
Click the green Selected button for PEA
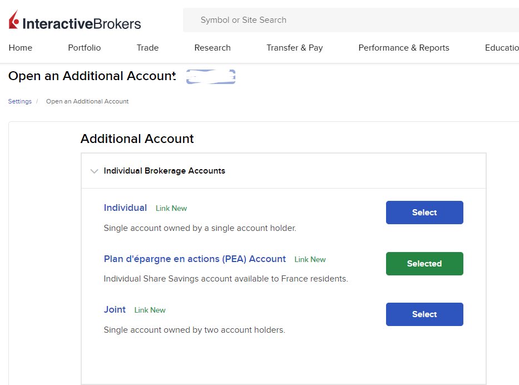tap(424, 264)
